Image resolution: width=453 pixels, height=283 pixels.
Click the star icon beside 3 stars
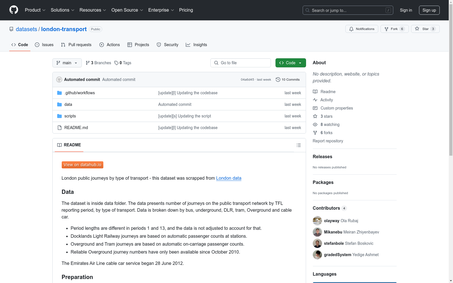[315, 116]
